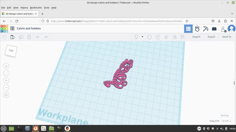The height and width of the screenshot is (132, 236).
Task: Open the Pocket save icon
Action: tap(213, 21)
